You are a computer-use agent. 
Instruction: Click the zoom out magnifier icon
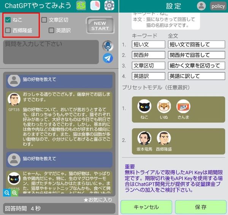tap(7, 193)
